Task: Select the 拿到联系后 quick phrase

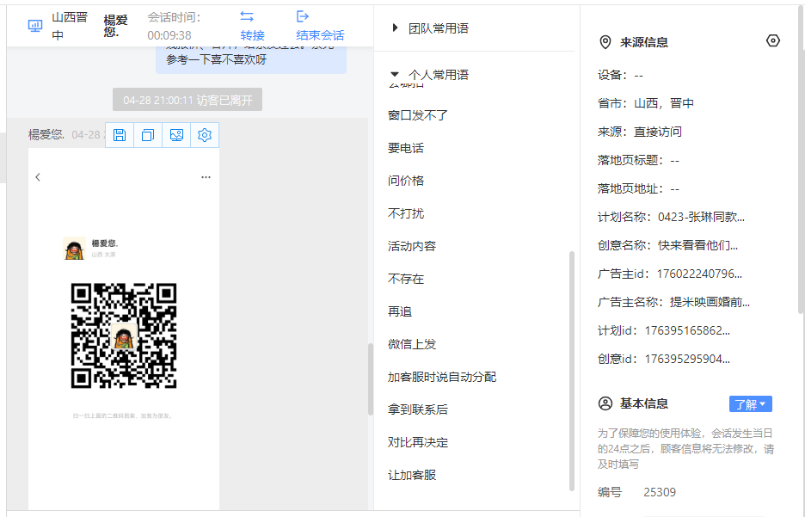Action: 418,409
